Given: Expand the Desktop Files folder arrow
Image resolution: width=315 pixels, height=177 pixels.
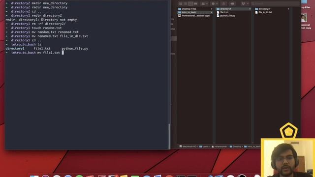Looking at the screenshot, I should click(211, 9).
